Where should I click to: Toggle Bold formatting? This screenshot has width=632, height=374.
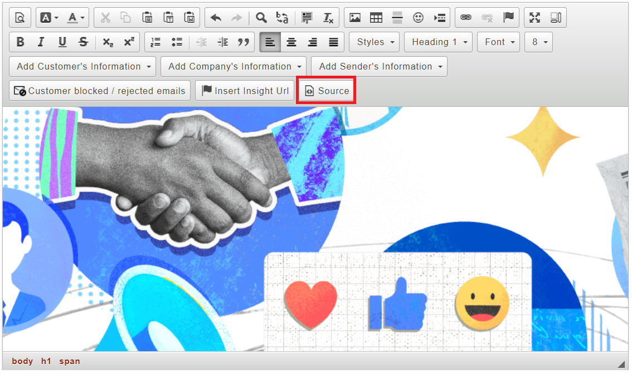pos(21,42)
